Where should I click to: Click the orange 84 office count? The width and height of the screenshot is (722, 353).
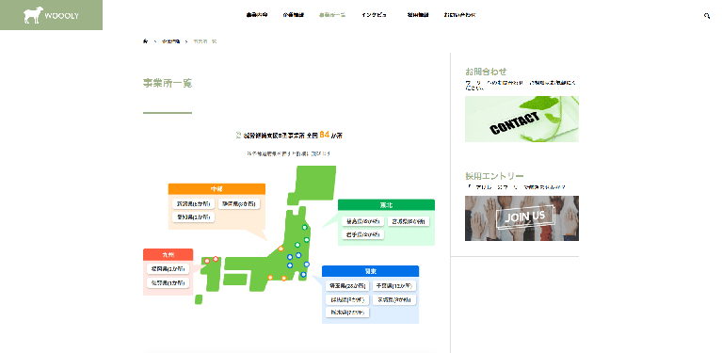(x=324, y=135)
